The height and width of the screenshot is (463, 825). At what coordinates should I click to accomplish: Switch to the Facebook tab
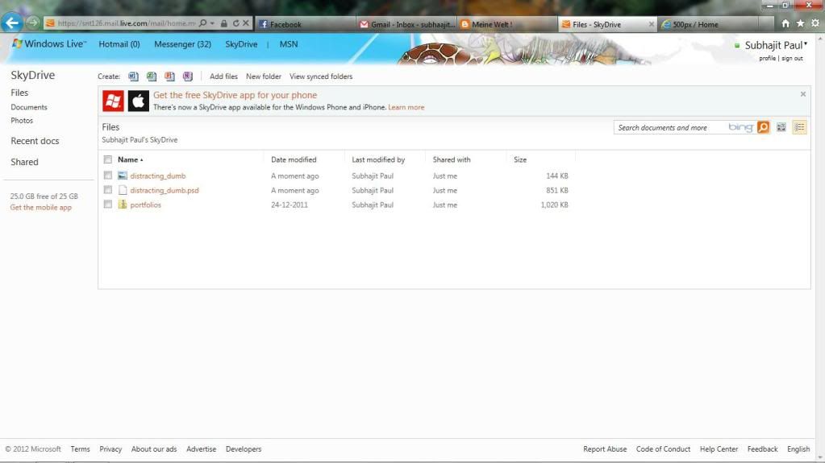point(305,24)
